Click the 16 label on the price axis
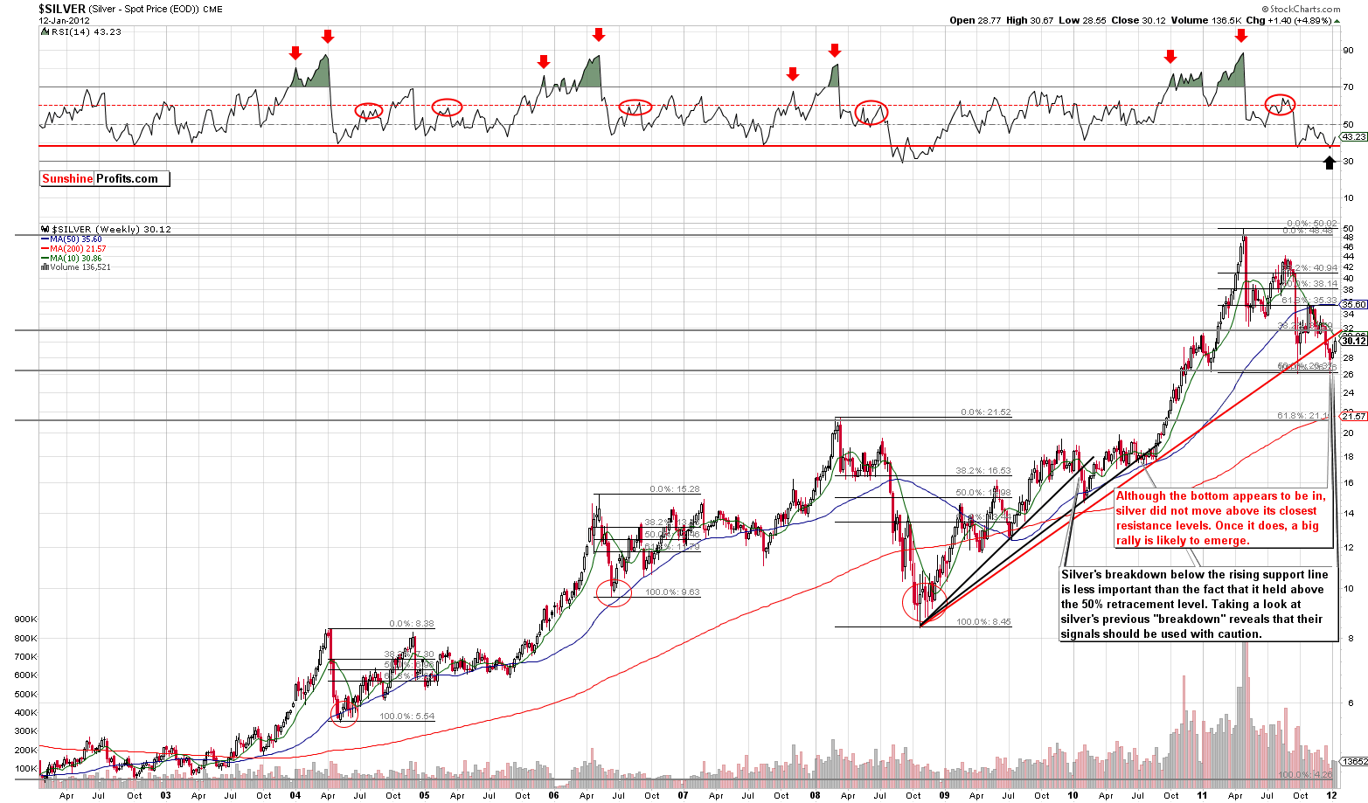Image resolution: width=1368 pixels, height=803 pixels. coord(1348,482)
